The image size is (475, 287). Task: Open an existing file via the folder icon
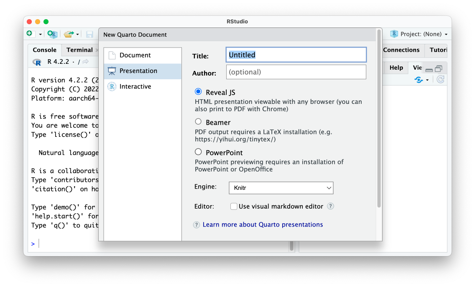pyautogui.click(x=68, y=34)
